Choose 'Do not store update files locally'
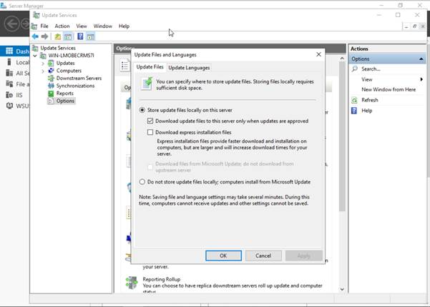The height and width of the screenshot is (307, 430). pos(142,182)
